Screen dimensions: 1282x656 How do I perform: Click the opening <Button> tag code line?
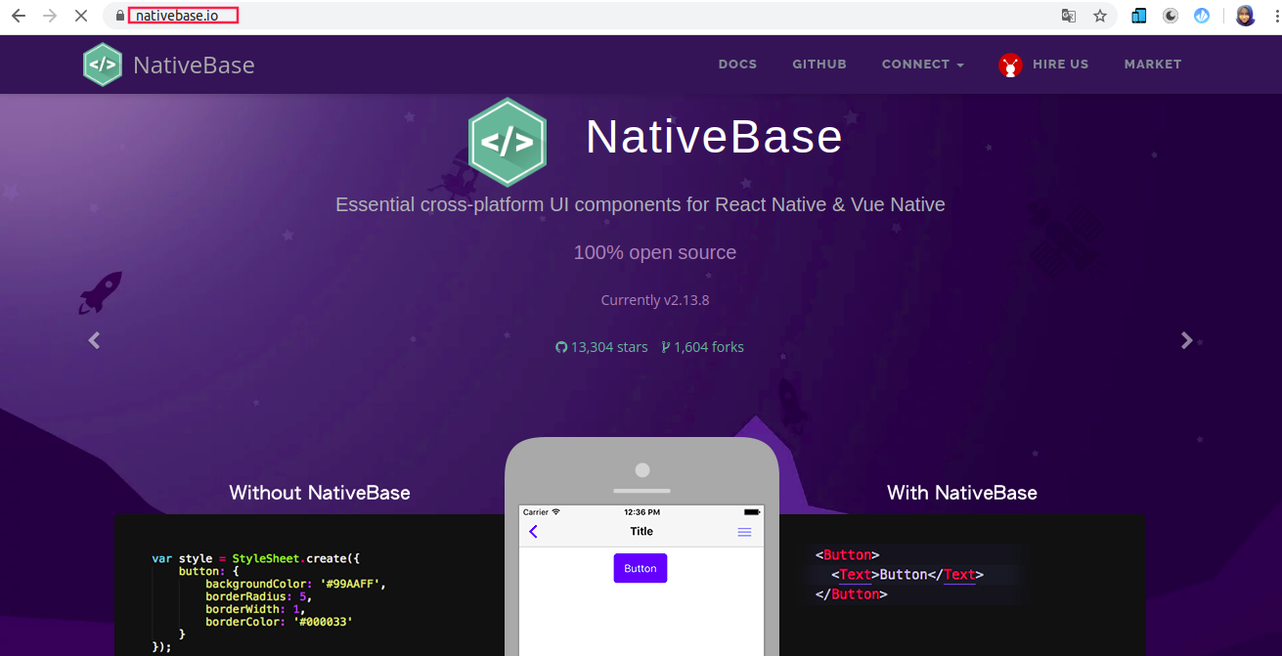click(848, 555)
